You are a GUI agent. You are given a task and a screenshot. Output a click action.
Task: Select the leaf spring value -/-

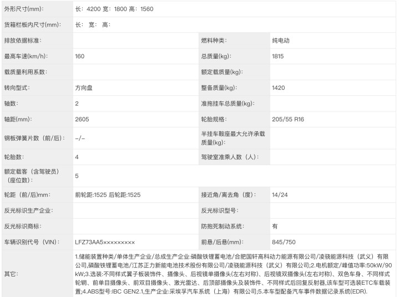point(80,139)
